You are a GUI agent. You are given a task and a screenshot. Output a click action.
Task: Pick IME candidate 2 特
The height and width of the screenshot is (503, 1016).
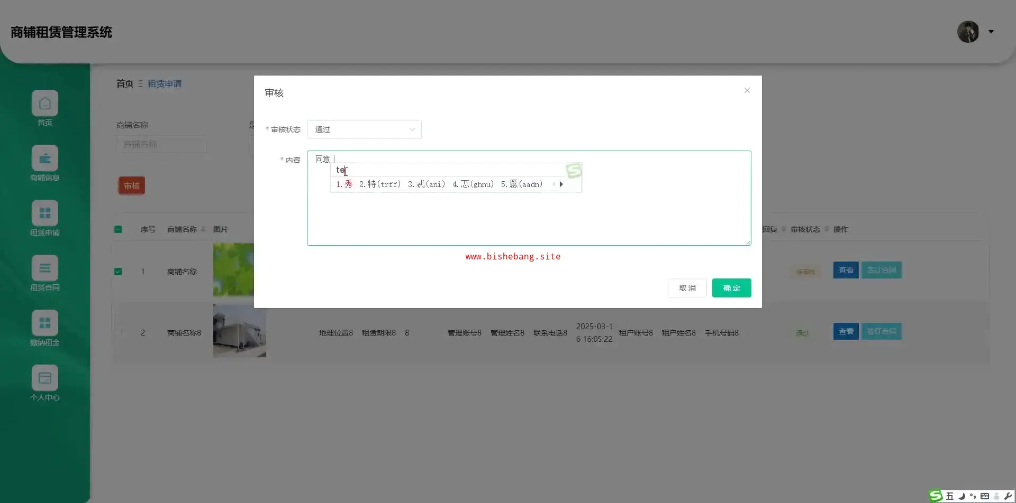[380, 184]
